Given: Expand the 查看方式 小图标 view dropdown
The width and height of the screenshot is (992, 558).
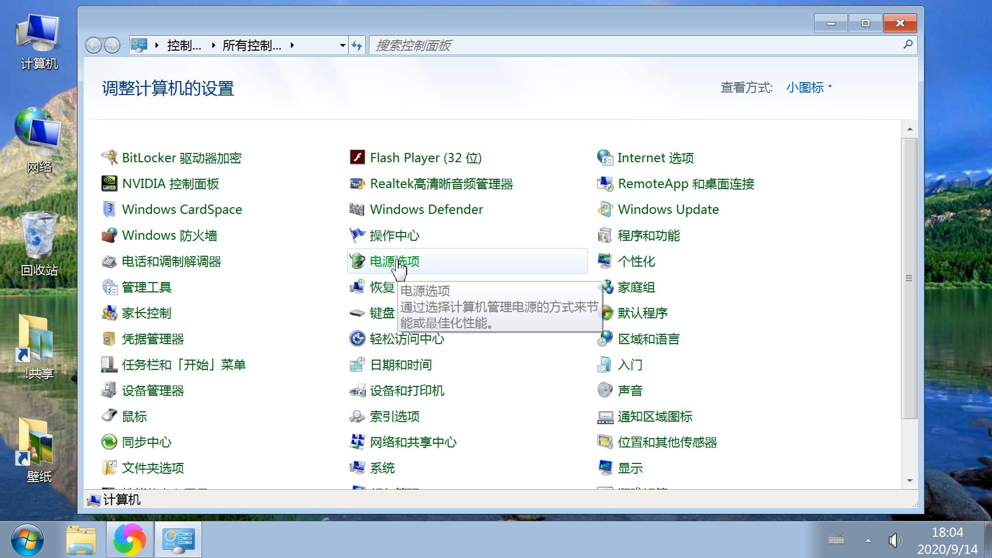Looking at the screenshot, I should tap(808, 87).
